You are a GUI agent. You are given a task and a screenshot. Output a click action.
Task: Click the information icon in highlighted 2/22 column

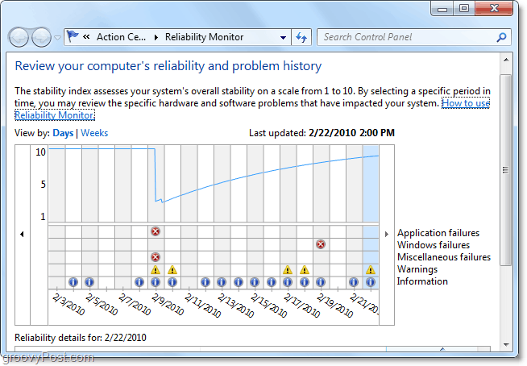[x=371, y=282]
